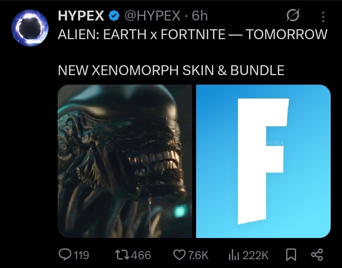Viewport: 342px width, 268px height.
Task: Open the Xenomorph image thumbnail
Action: [x=125, y=161]
